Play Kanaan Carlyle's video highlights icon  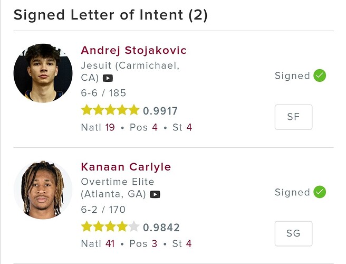(155, 194)
